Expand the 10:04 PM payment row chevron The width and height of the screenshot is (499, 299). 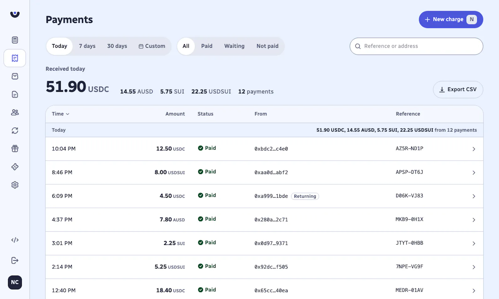pos(474,149)
